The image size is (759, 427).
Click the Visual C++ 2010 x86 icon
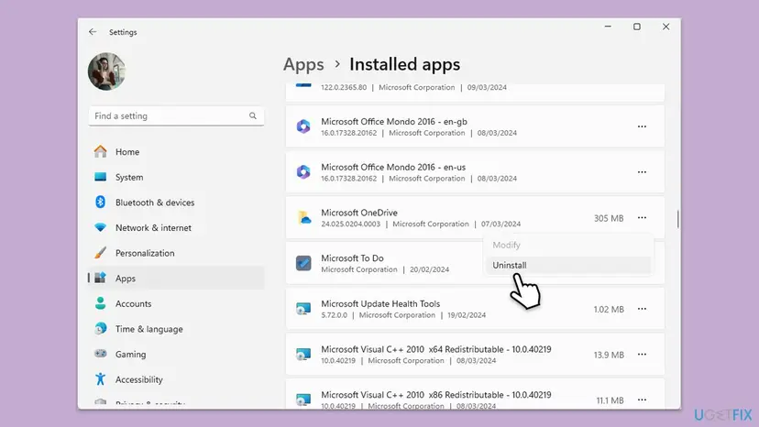point(303,400)
